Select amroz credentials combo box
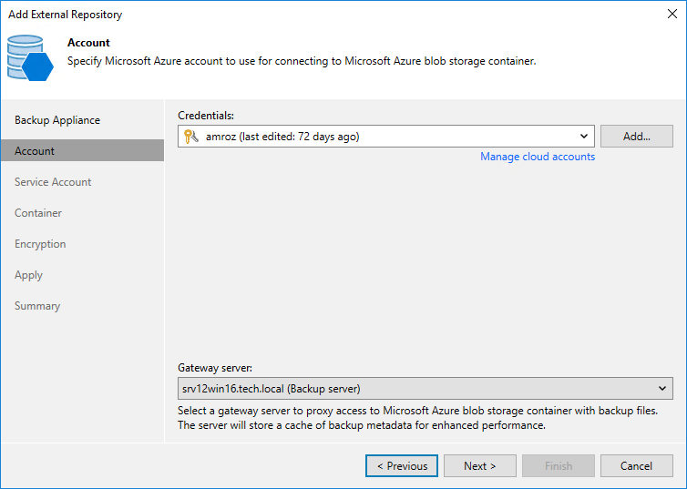The image size is (687, 489). pos(383,137)
